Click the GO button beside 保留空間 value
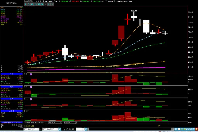This screenshot has width=198, height=132. [x=86, y=129]
